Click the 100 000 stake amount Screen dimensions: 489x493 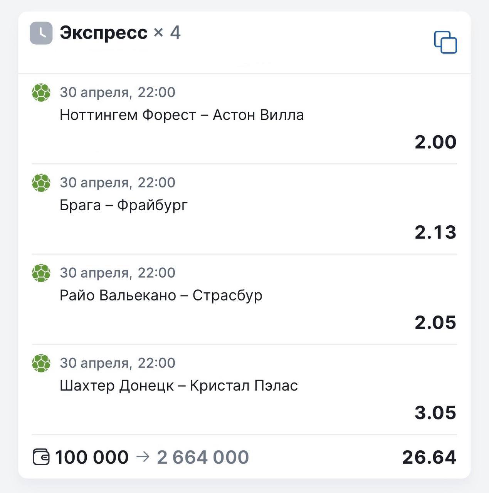pyautogui.click(x=92, y=457)
